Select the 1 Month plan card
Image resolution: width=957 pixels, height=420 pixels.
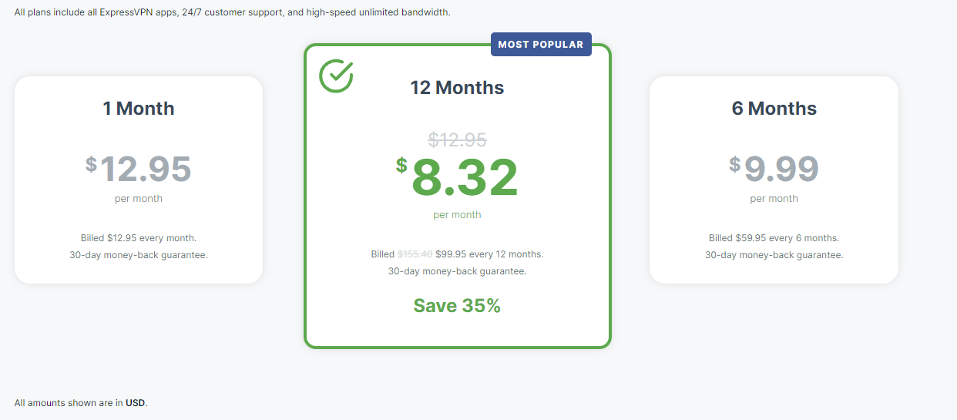(x=139, y=180)
